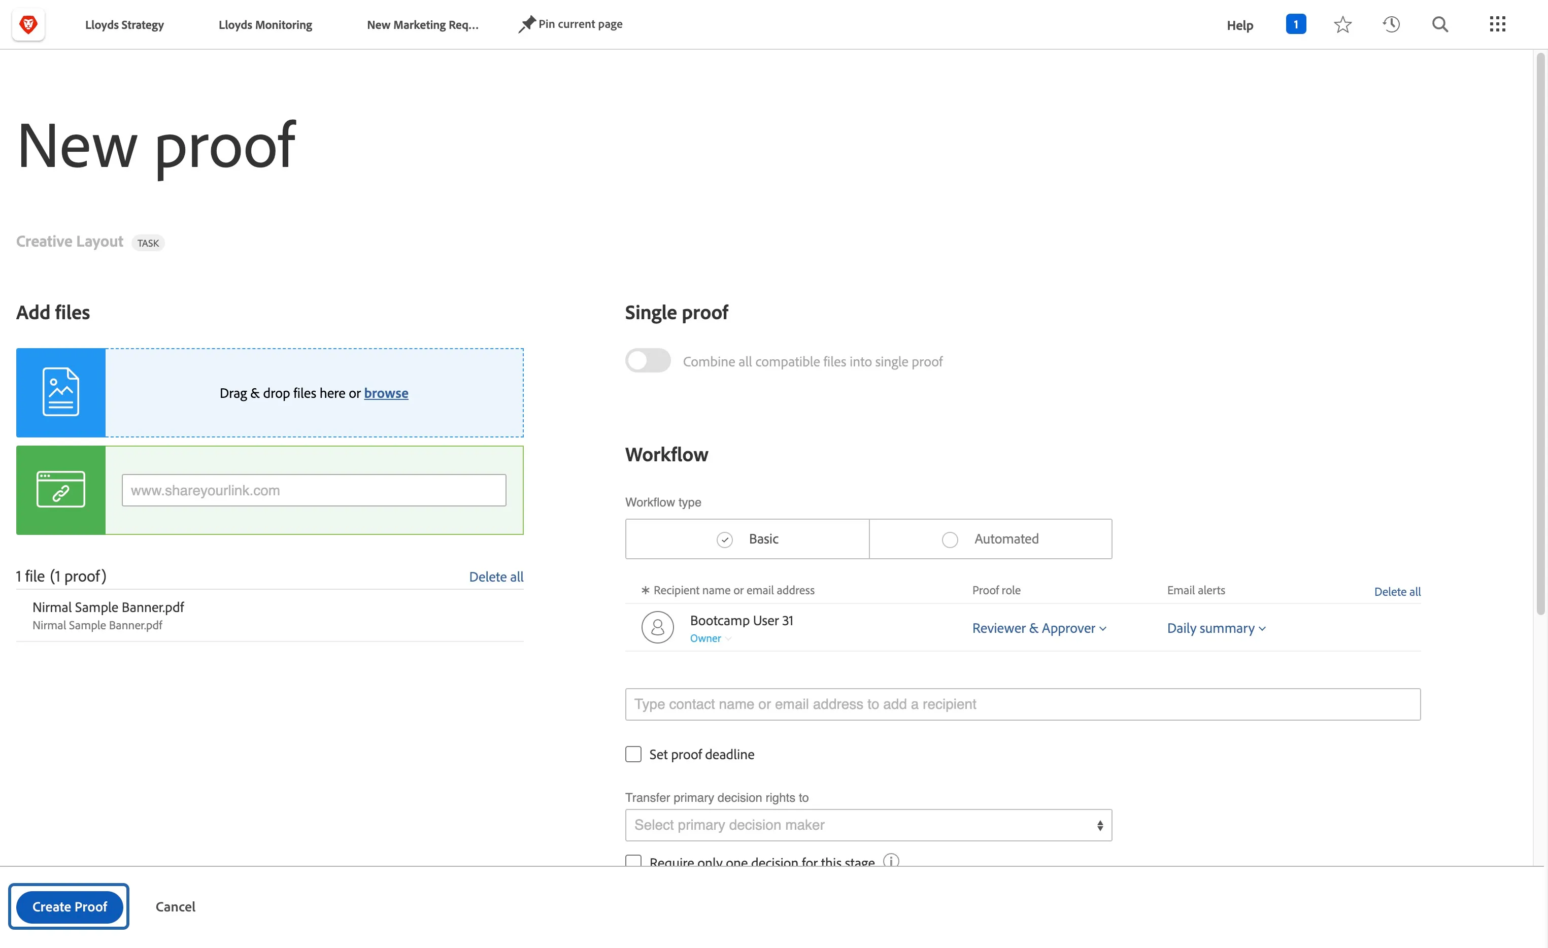
Task: Open Select primary decision maker dropdown
Action: [868, 825]
